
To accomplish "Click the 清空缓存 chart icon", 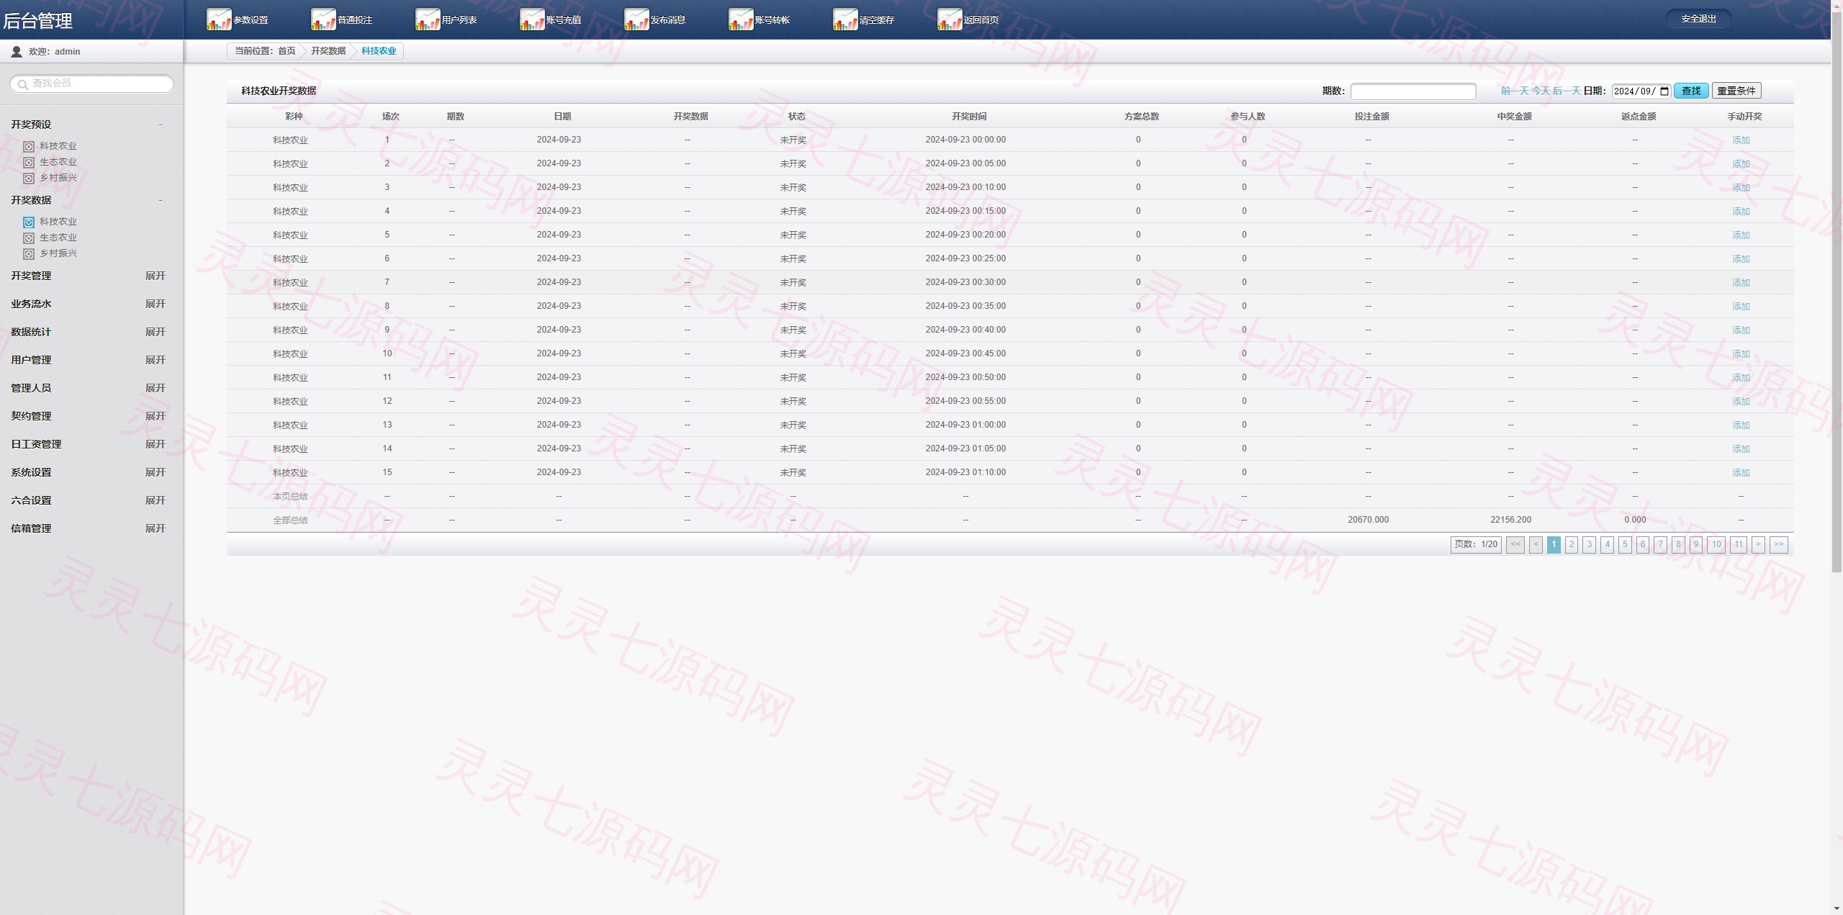I will click(x=845, y=19).
